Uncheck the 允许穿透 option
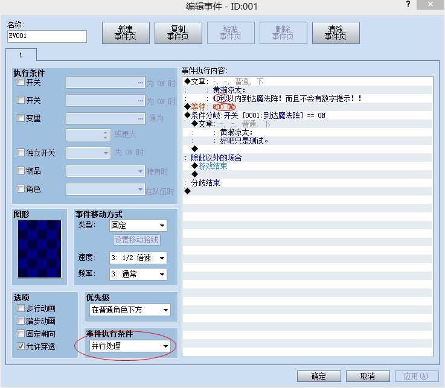Screen dimensions: 445x388 click(21, 346)
